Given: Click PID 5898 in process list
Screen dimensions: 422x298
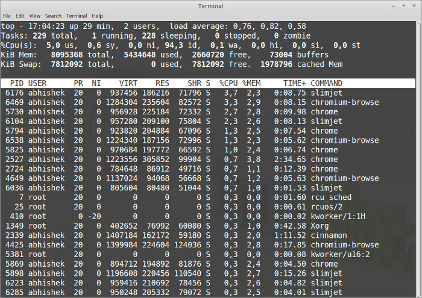Looking at the screenshot, I should pyautogui.click(x=14, y=273).
